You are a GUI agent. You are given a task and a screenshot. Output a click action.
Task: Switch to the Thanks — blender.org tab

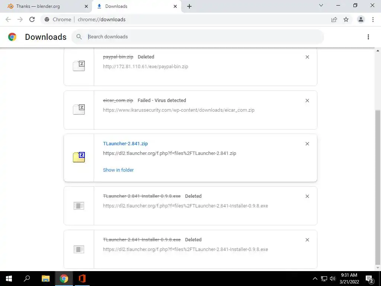pyautogui.click(x=46, y=6)
